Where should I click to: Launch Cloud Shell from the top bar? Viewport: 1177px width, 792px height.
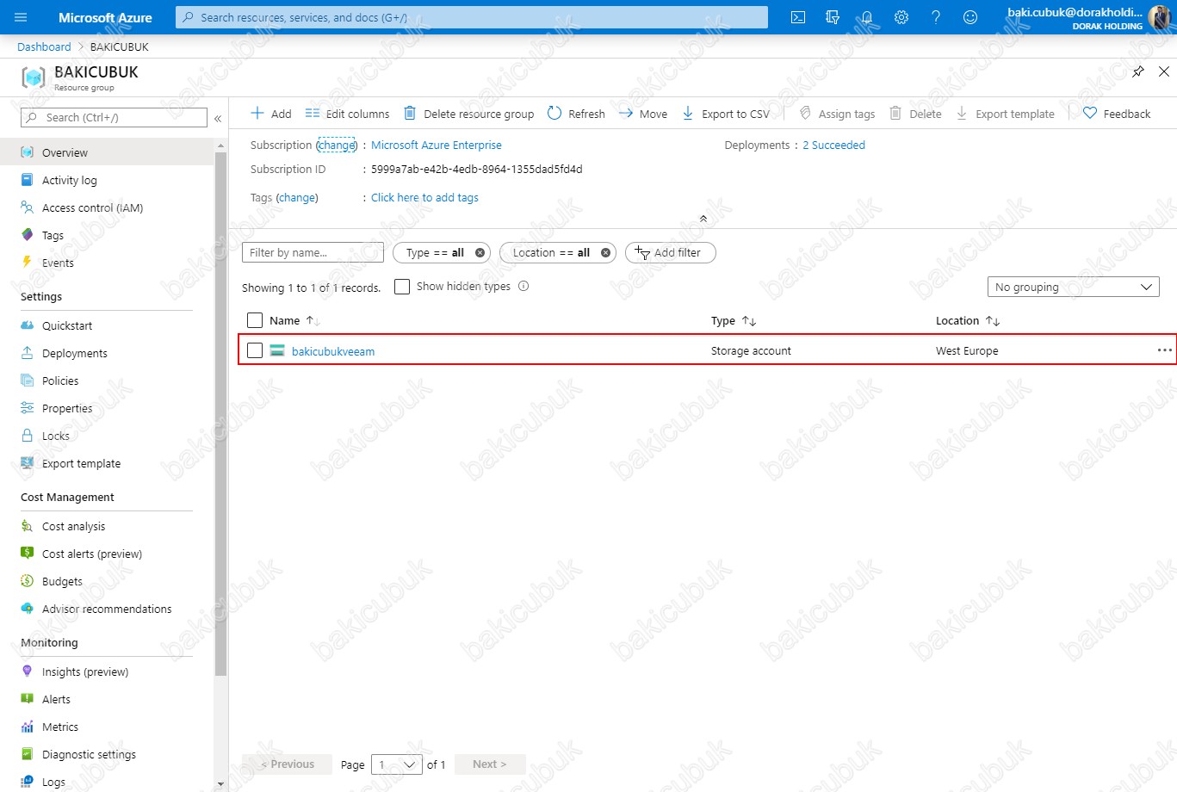pyautogui.click(x=798, y=17)
